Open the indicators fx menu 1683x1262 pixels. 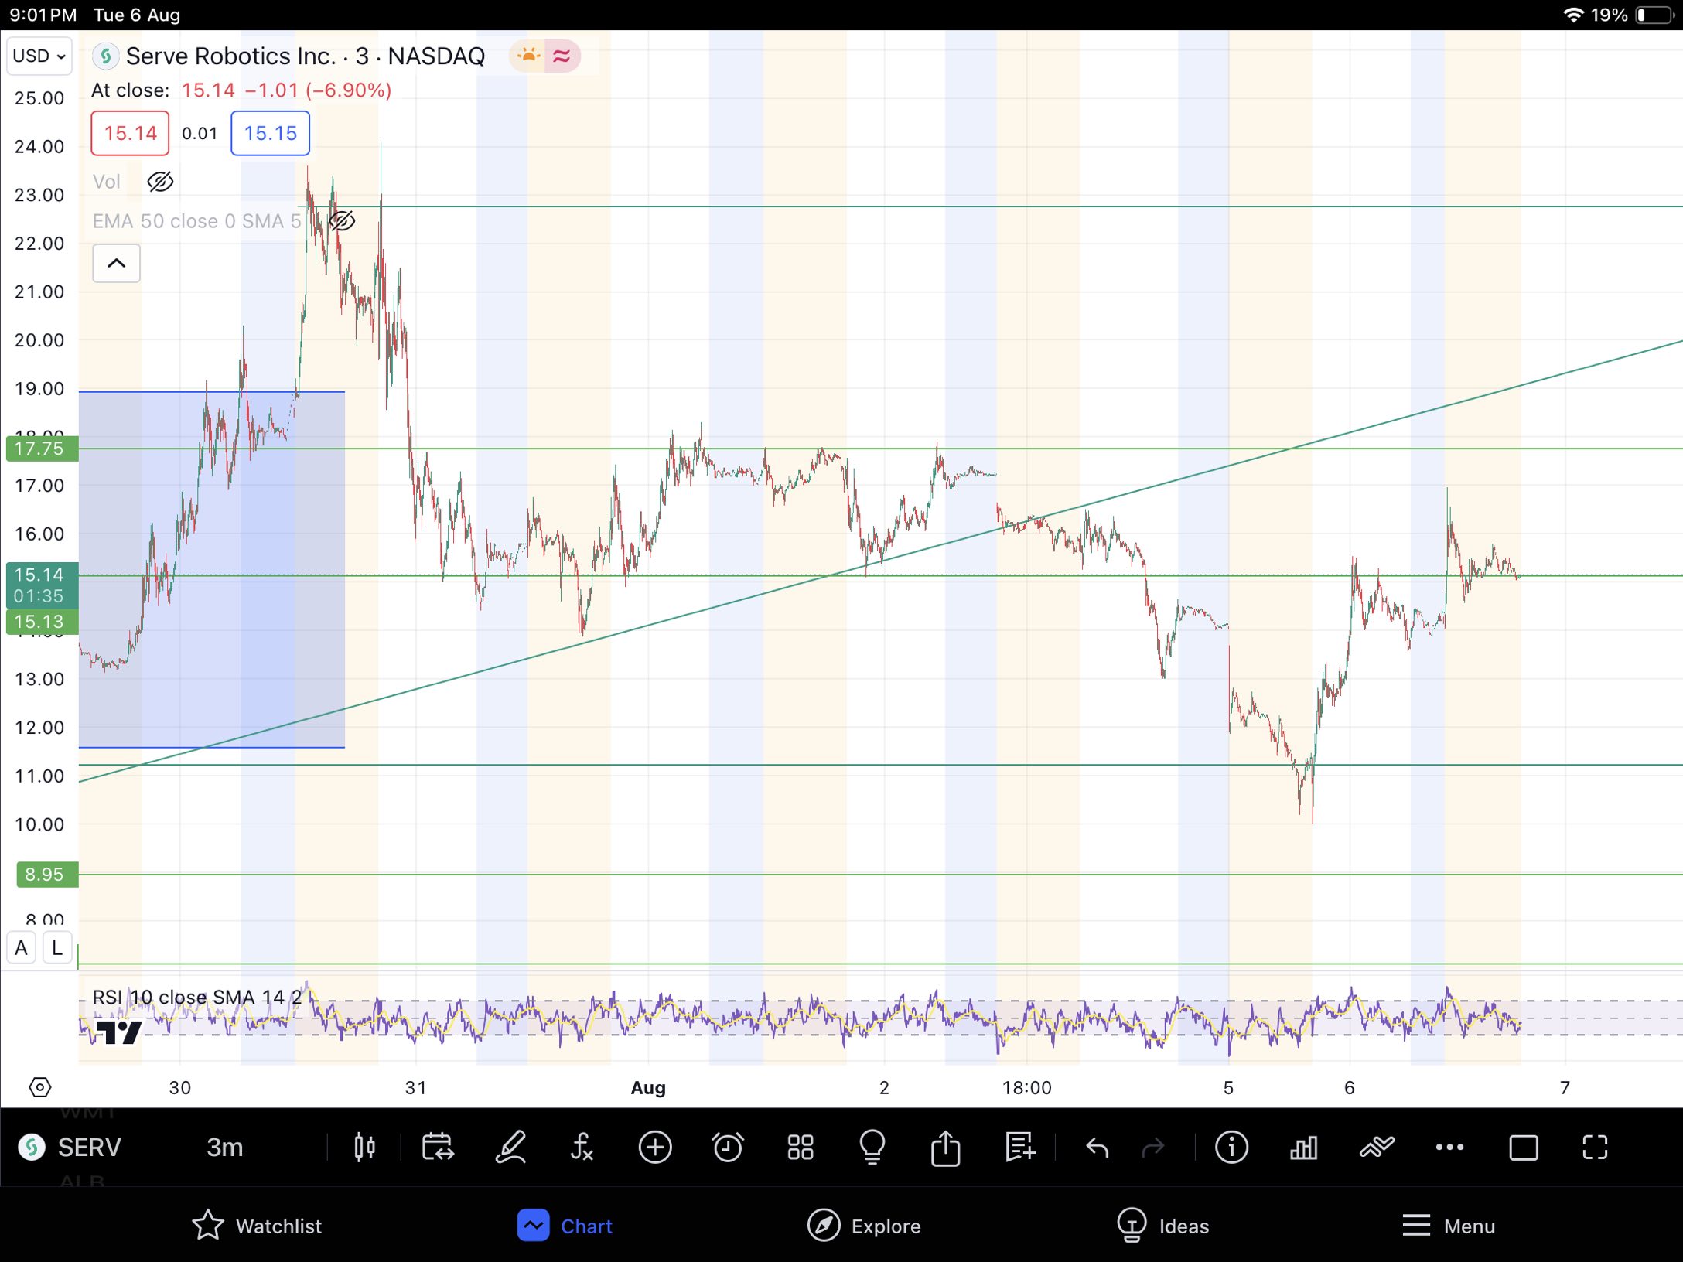(x=582, y=1148)
